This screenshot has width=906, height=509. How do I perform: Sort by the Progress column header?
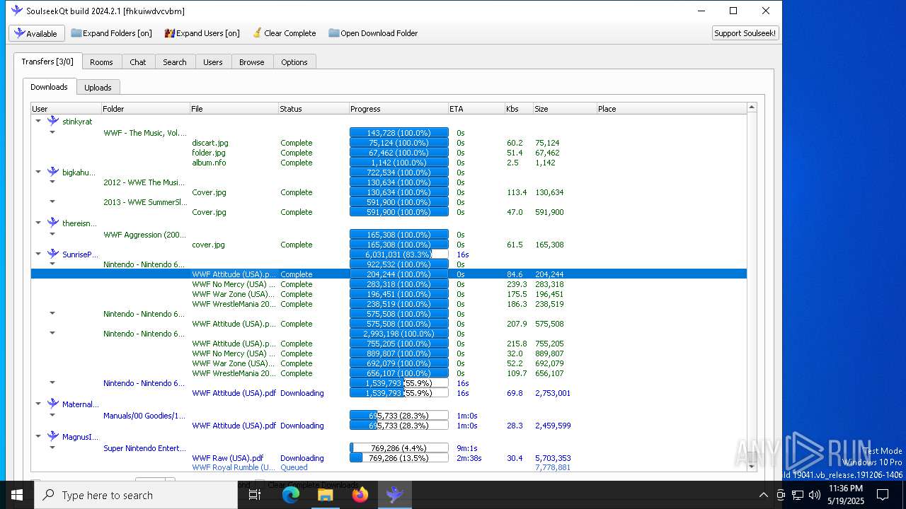coord(398,109)
